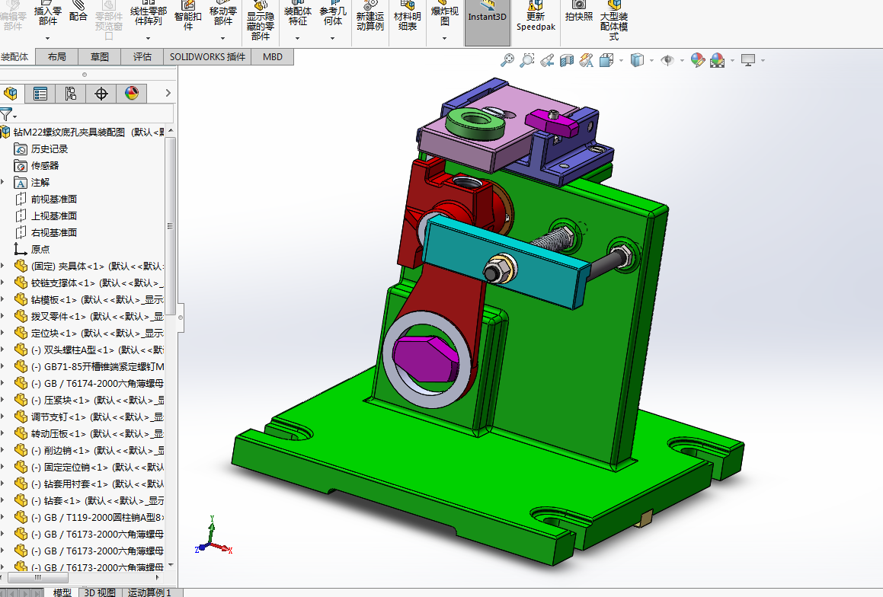Click the Section View icon
This screenshot has width=883, height=597.
pos(567,60)
